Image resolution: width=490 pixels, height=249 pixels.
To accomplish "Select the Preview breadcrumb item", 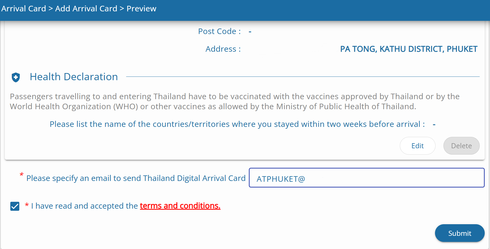I will (x=141, y=8).
